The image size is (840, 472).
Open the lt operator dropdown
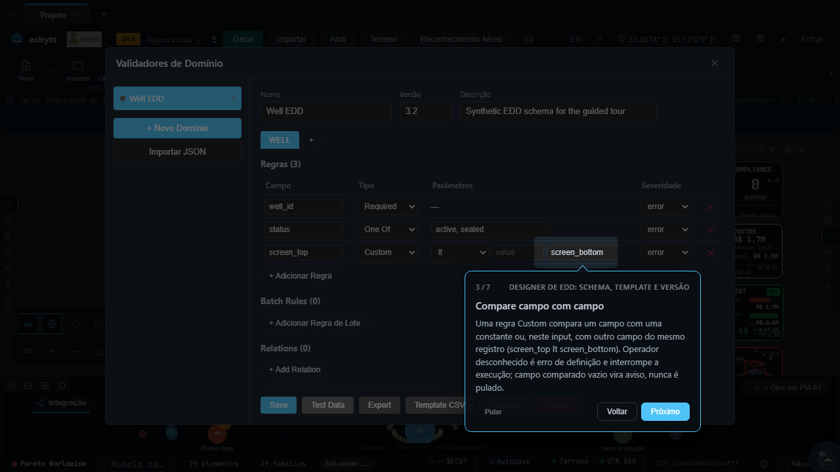[x=460, y=252]
